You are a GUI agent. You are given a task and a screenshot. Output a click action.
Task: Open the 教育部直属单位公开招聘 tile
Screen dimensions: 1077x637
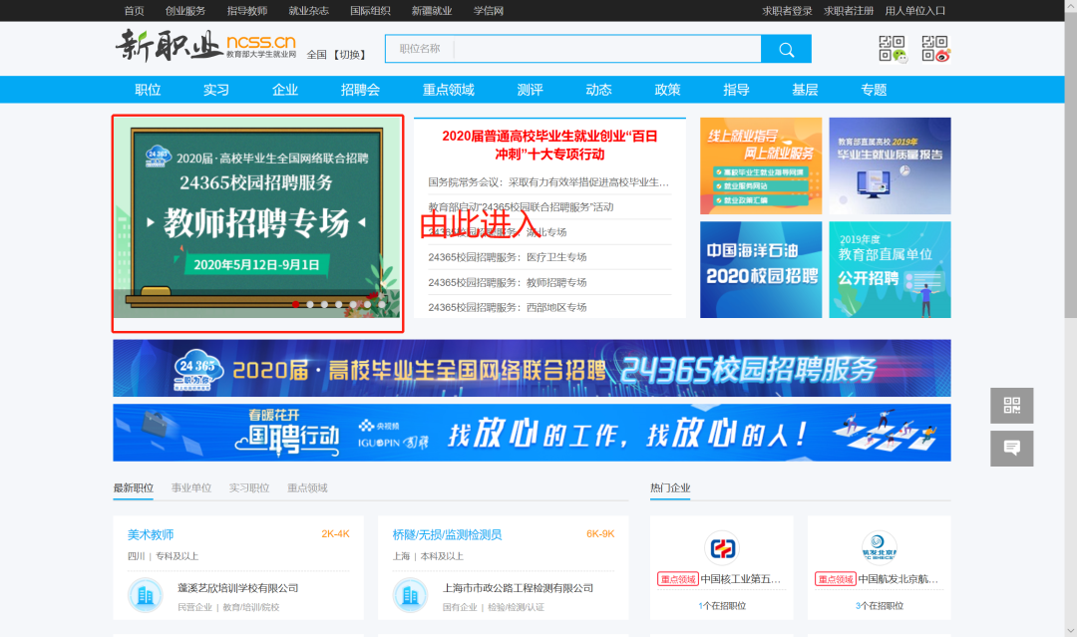891,269
